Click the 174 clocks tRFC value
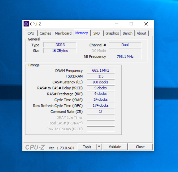 (x=101, y=105)
